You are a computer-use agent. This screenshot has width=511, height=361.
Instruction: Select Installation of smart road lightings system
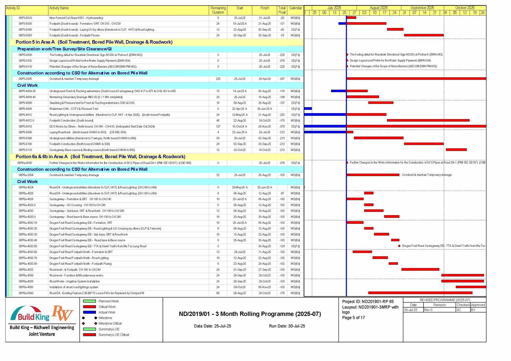point(74,287)
